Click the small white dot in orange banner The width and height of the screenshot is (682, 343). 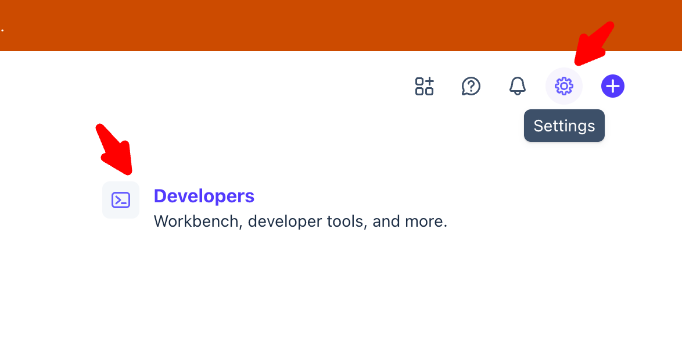[x=2, y=30]
